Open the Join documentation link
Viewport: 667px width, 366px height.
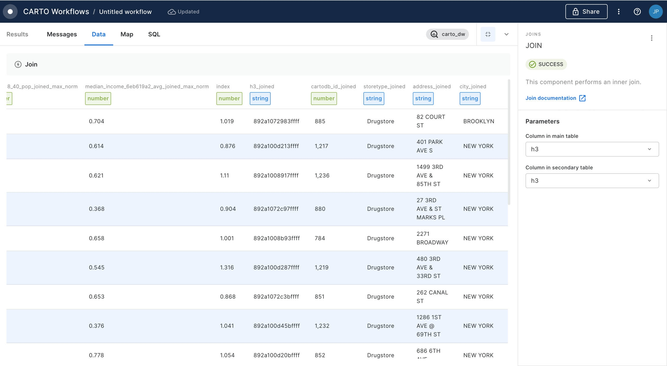pyautogui.click(x=551, y=98)
